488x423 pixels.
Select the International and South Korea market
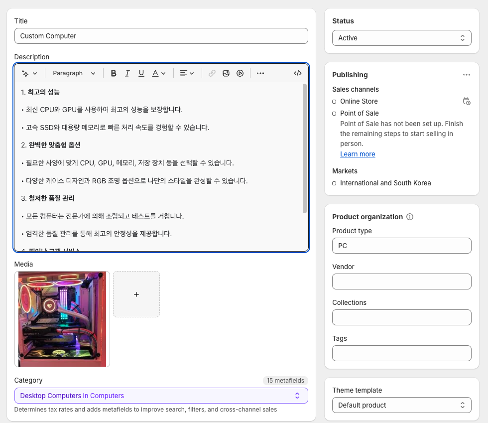point(334,183)
